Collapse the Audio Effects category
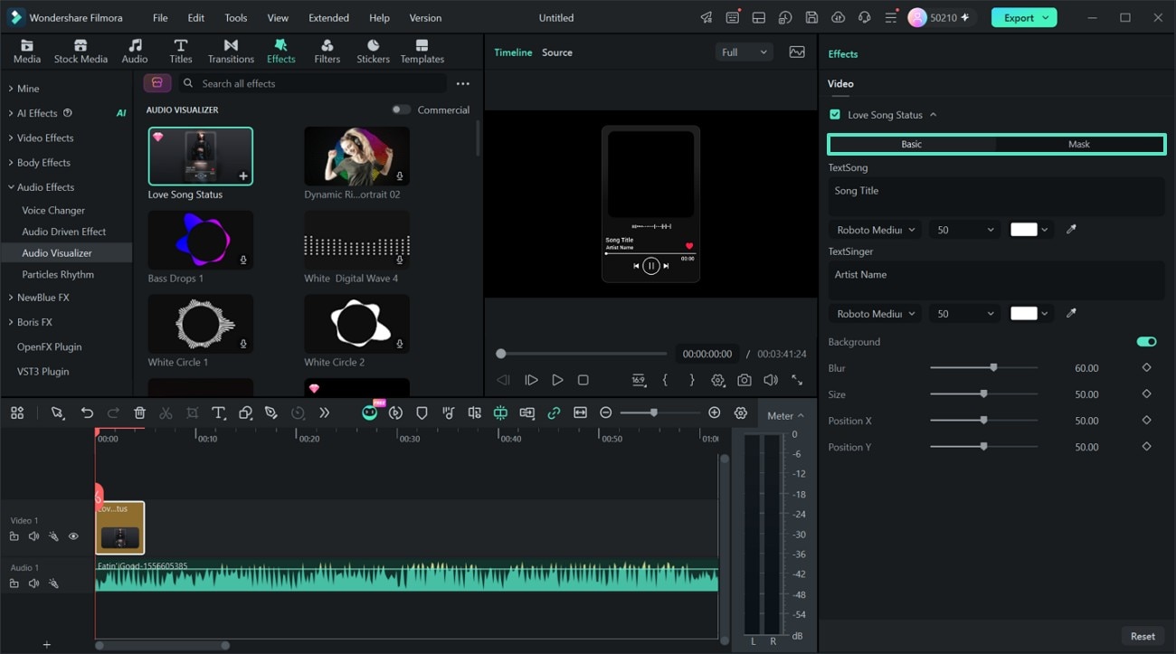The image size is (1176, 654). (x=45, y=187)
